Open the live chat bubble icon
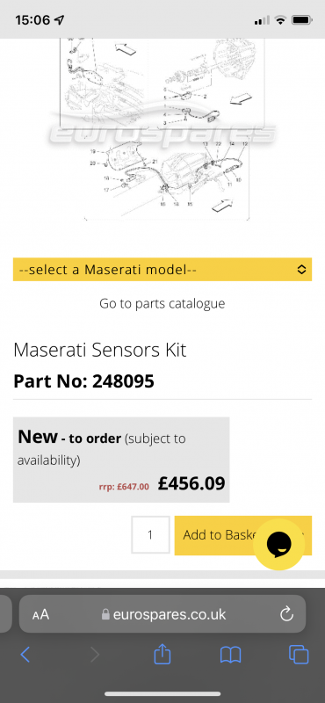Screen dimensions: 325x703 pyautogui.click(x=278, y=544)
